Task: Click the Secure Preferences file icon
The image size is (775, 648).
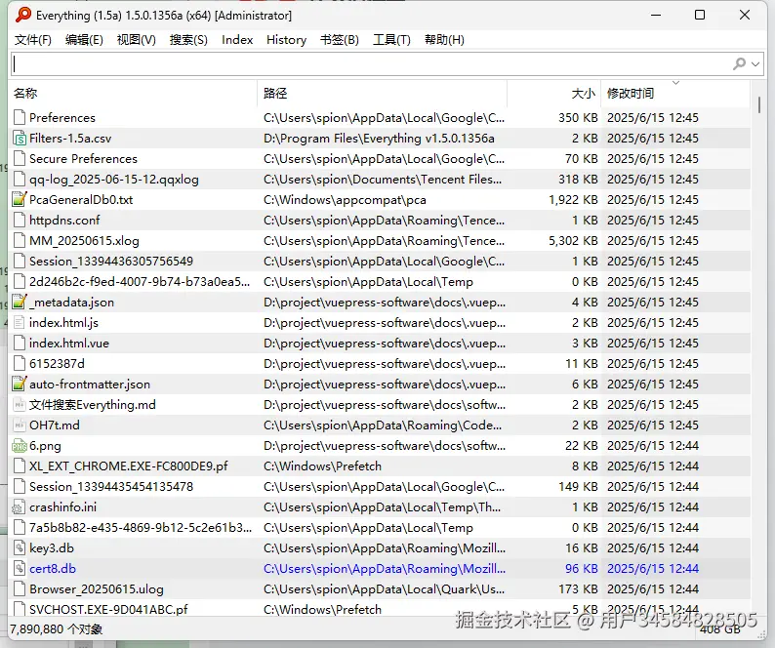Action: pos(20,159)
